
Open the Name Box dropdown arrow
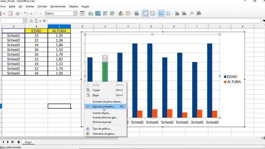tap(25, 21)
